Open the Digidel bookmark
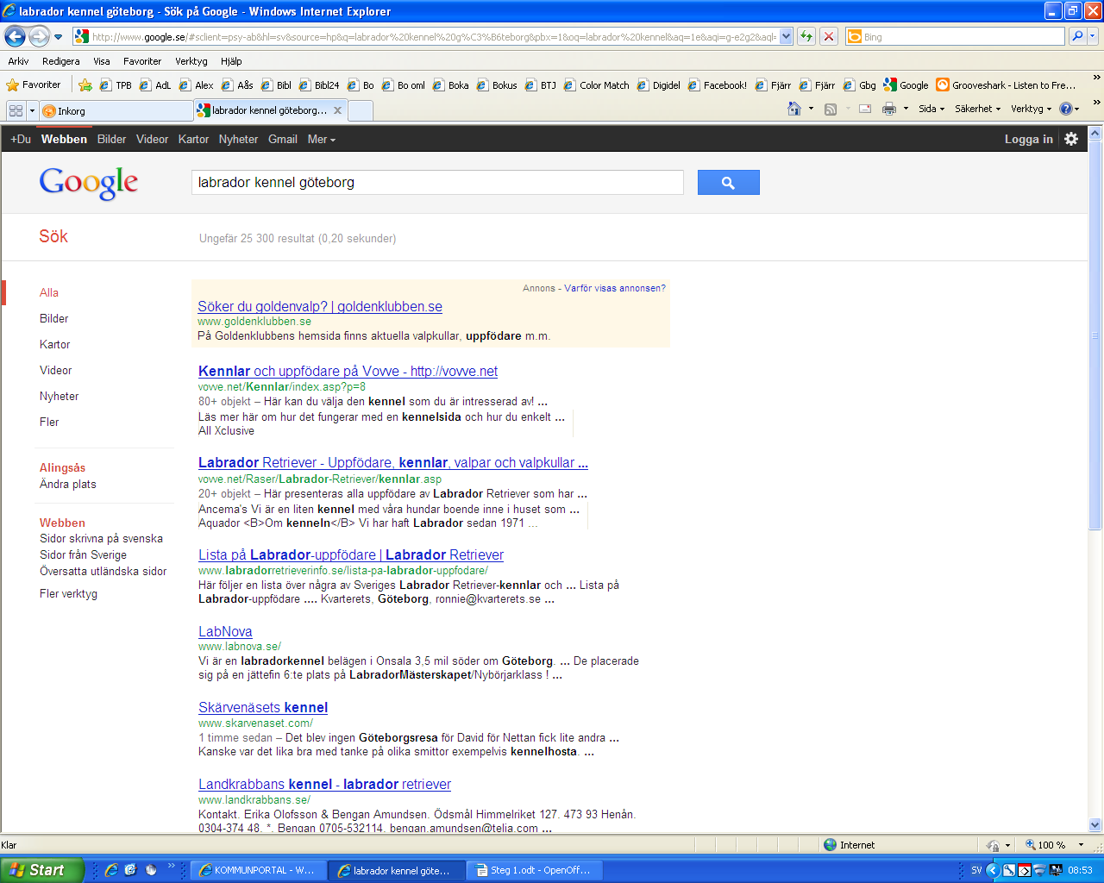This screenshot has width=1104, height=883. point(659,85)
